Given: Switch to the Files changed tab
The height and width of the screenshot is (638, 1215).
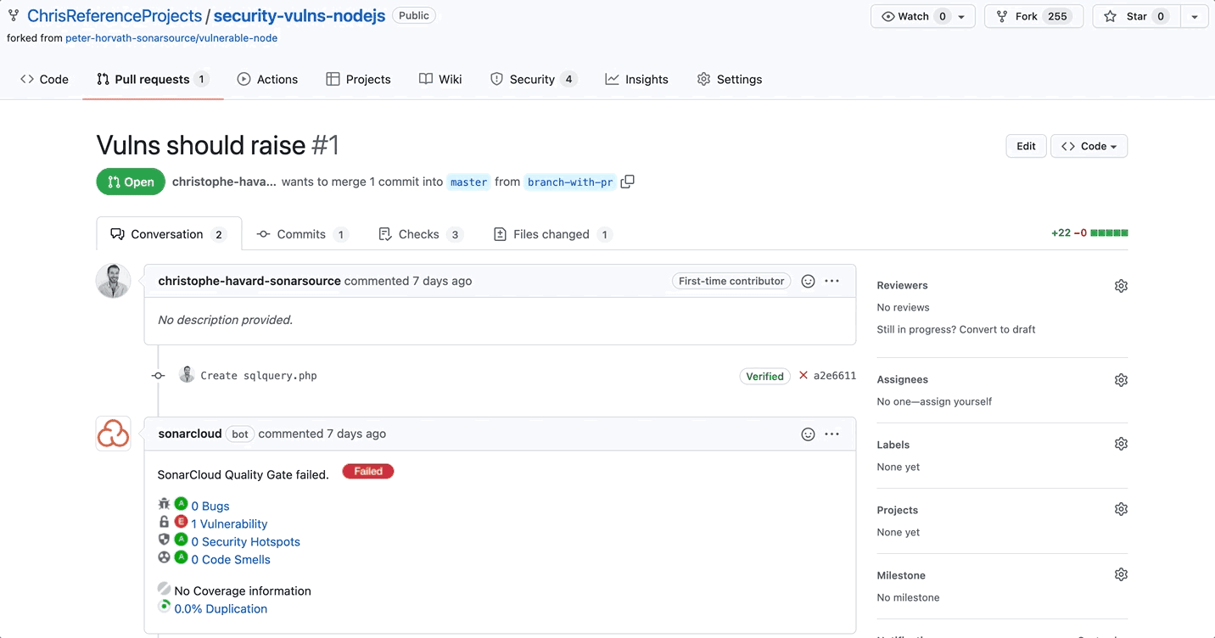Looking at the screenshot, I should click(550, 233).
